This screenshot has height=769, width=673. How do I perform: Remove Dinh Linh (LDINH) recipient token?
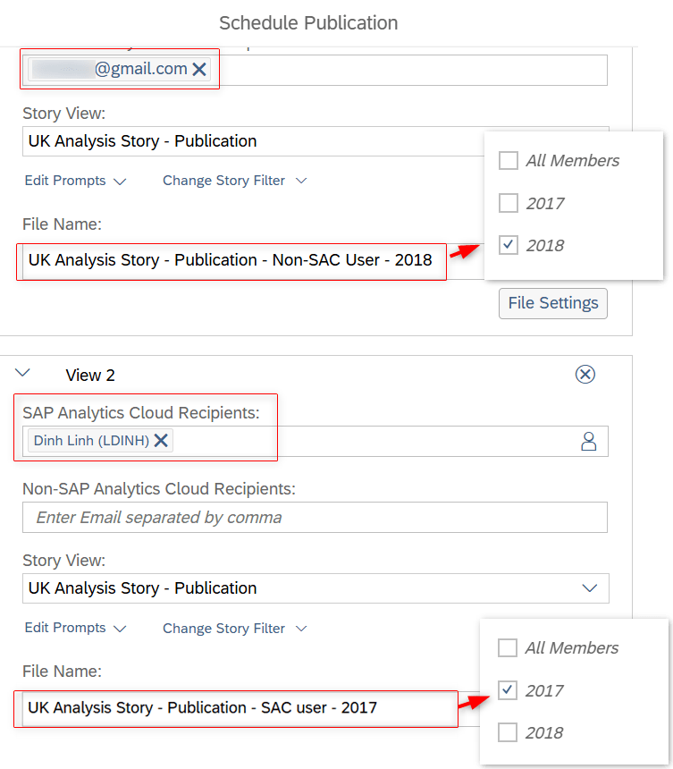coord(161,440)
